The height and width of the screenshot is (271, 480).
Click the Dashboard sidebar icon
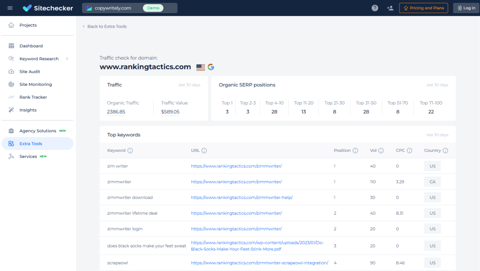11,46
